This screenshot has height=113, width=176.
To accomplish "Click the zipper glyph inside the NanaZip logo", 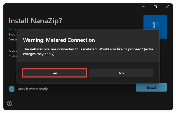I will tap(154, 25).
